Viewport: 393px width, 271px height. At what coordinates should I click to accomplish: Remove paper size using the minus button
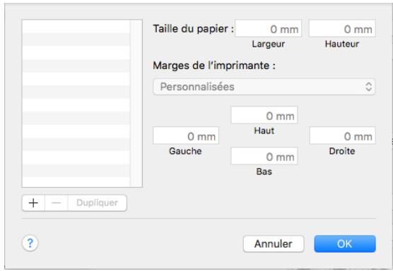[56, 203]
